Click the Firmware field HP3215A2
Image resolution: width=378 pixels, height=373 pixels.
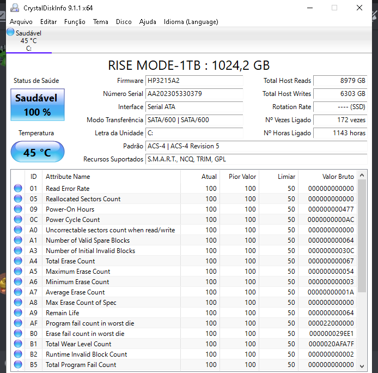click(x=194, y=81)
